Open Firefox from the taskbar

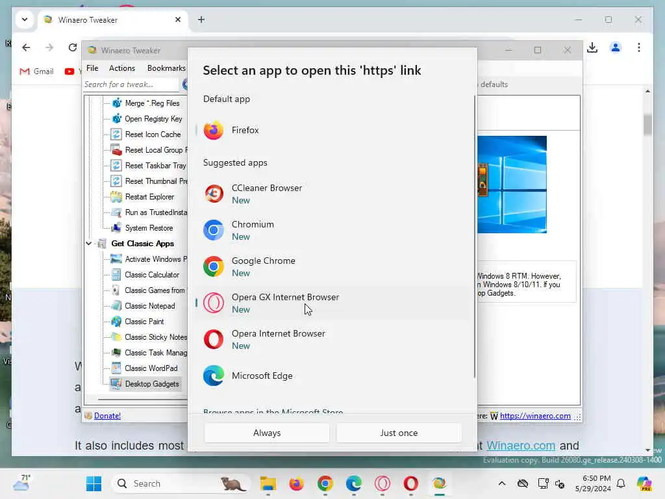pyautogui.click(x=296, y=483)
